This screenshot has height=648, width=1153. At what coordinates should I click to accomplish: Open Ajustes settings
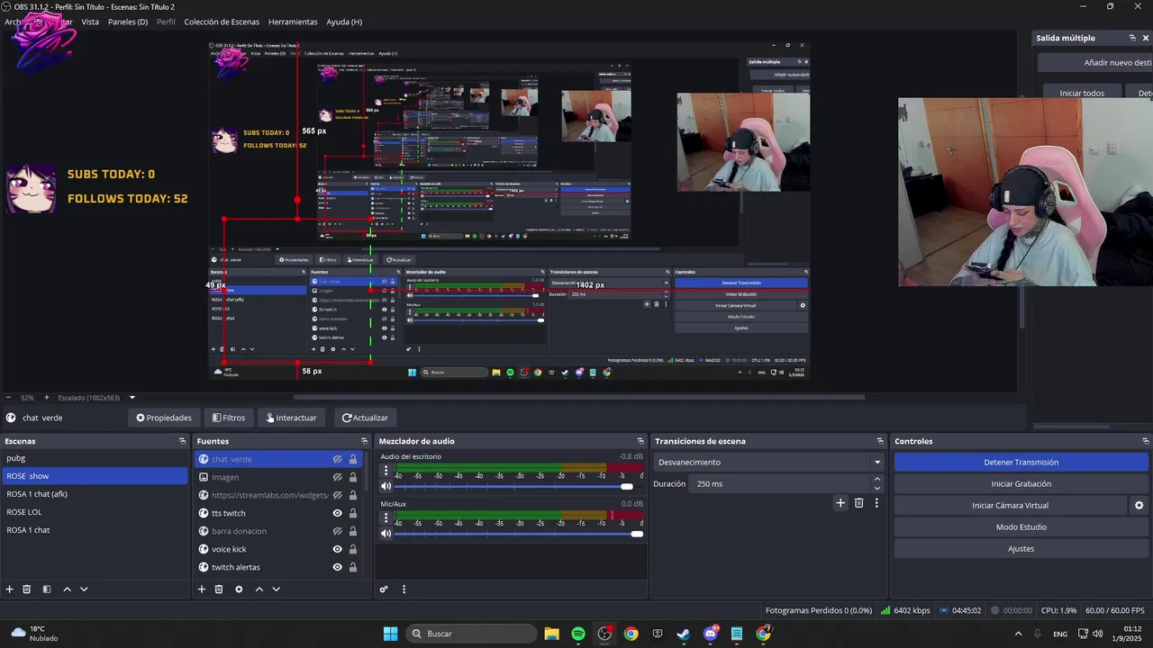coord(1021,549)
